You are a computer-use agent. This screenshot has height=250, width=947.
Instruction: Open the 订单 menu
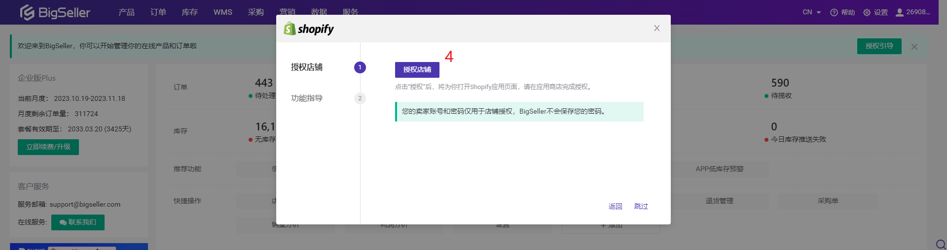click(x=158, y=12)
